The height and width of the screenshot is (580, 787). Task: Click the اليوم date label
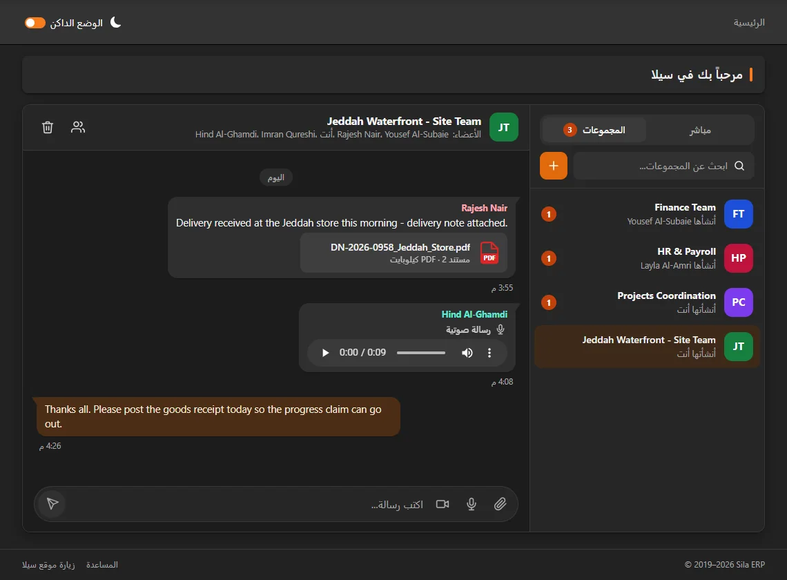click(x=276, y=177)
